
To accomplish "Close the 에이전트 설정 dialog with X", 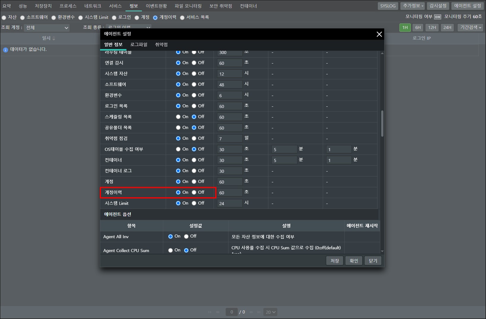I will [379, 34].
